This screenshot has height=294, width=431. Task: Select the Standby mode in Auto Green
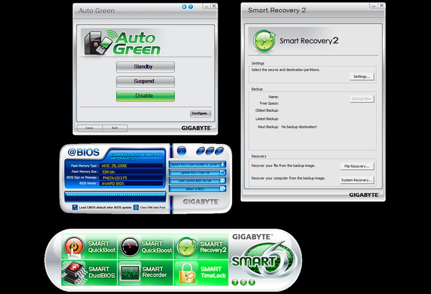145,67
